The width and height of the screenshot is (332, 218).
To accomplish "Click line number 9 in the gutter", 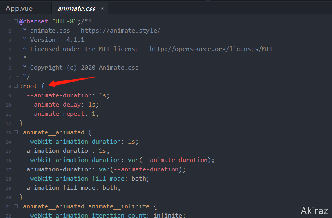I will (9, 95).
